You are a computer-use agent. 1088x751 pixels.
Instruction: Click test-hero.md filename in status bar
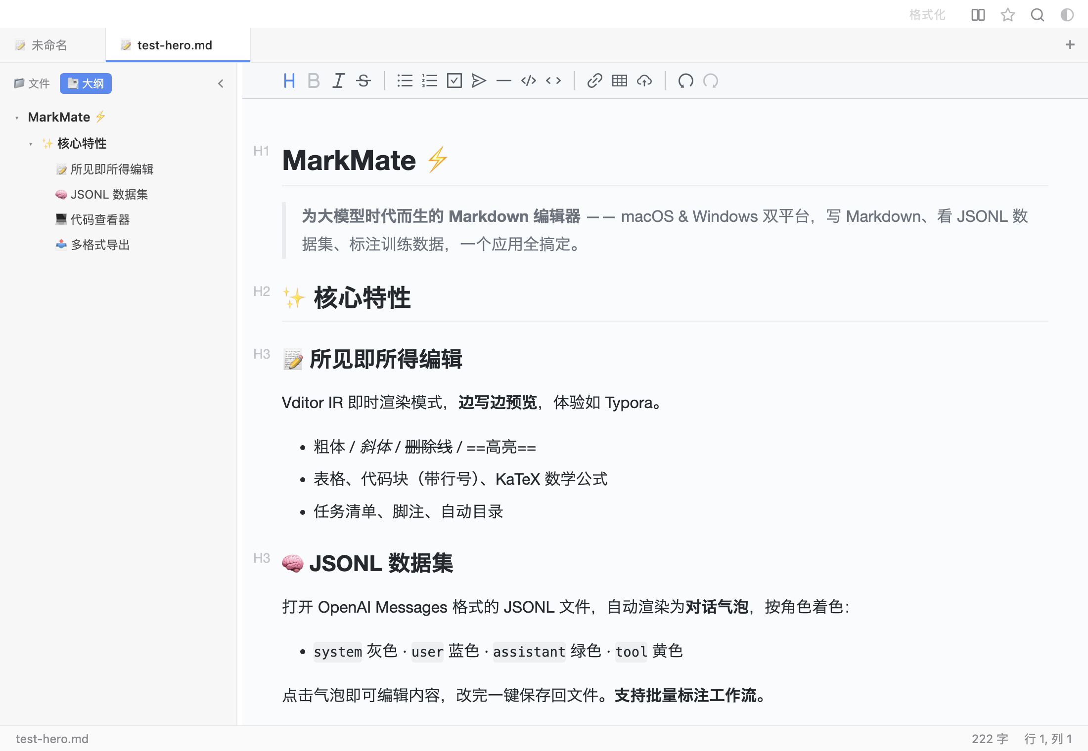click(x=52, y=739)
